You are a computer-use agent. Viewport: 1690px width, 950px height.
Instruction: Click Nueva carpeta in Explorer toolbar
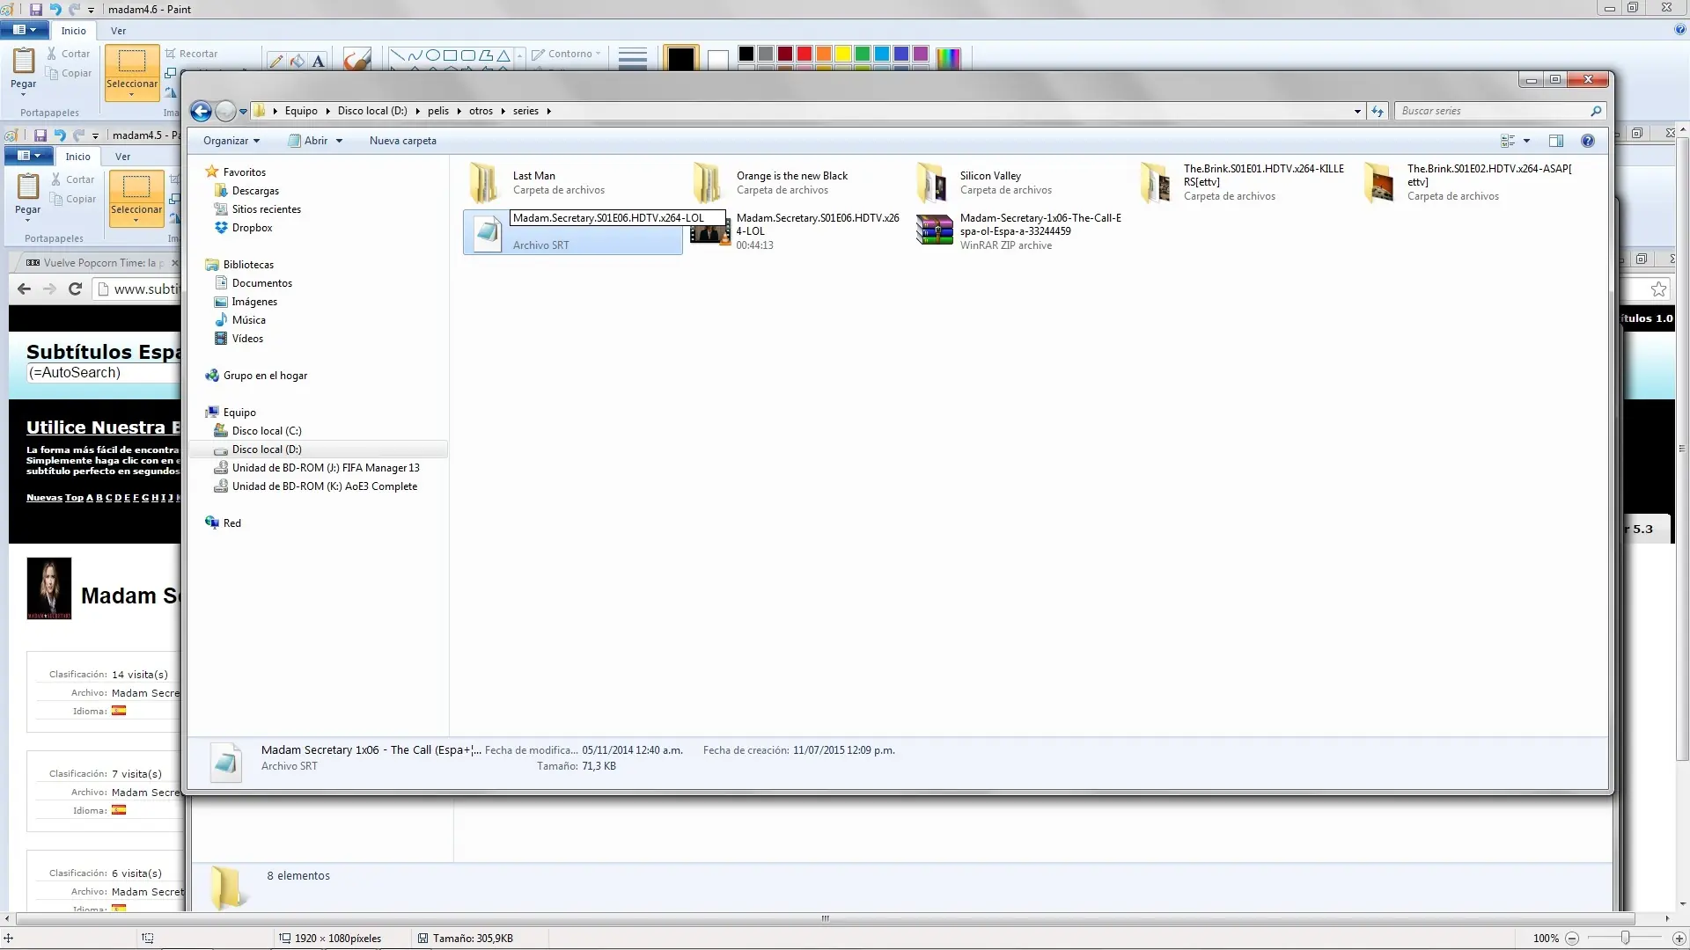point(403,141)
